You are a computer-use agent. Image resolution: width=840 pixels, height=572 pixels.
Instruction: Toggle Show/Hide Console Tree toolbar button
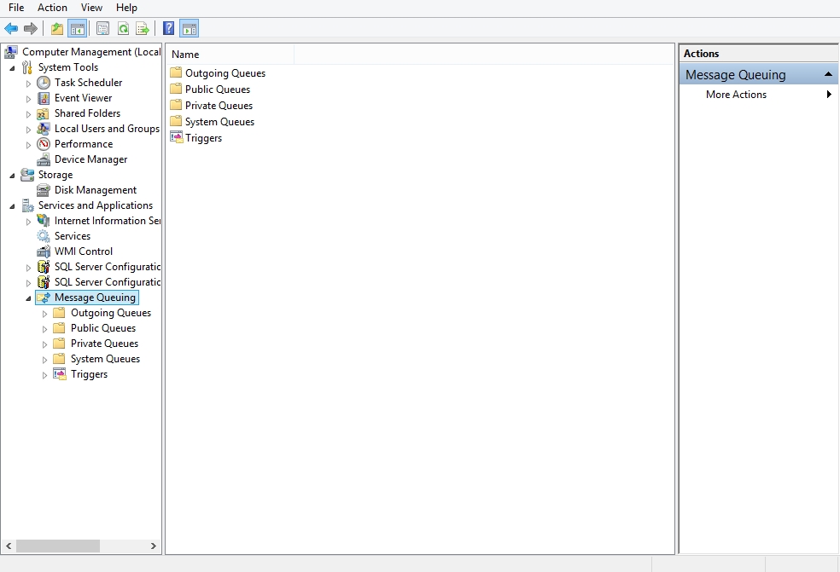coord(77,29)
